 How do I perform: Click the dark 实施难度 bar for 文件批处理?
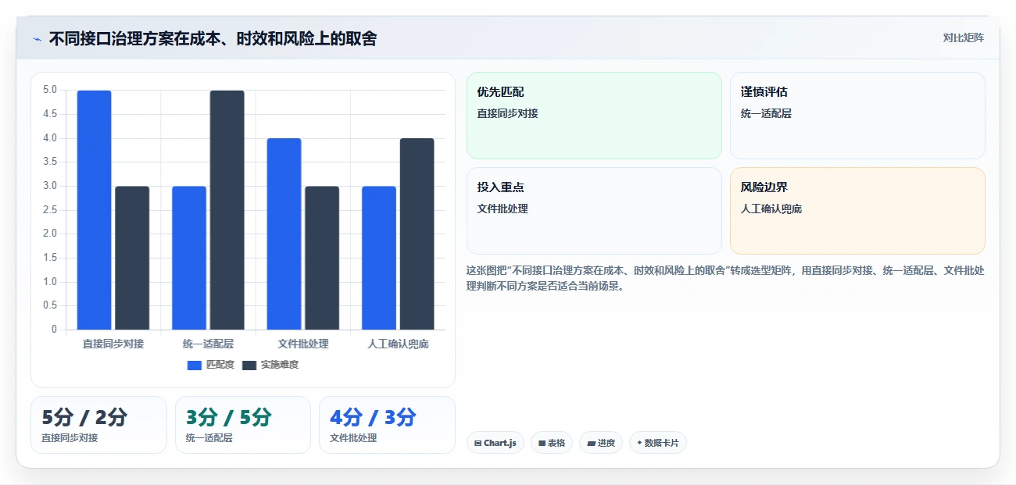(x=322, y=258)
